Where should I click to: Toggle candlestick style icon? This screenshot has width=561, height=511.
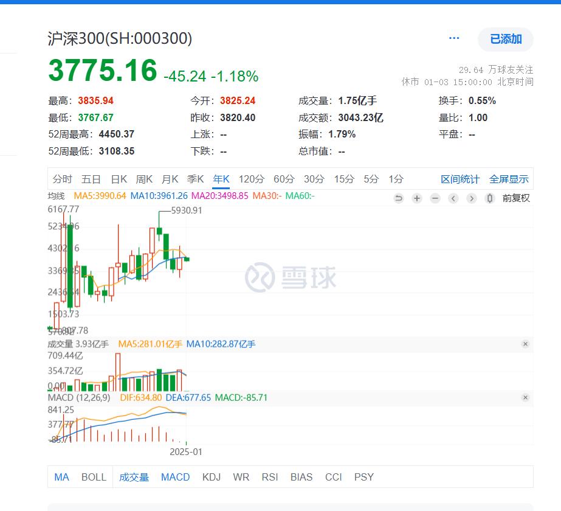[x=490, y=198]
